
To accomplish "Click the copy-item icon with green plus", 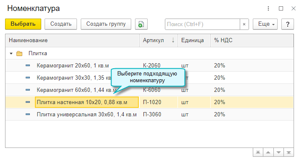I will click(x=141, y=24).
